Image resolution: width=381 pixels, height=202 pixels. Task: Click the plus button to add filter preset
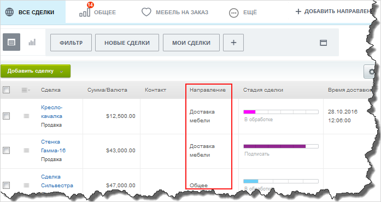pyautogui.click(x=233, y=43)
